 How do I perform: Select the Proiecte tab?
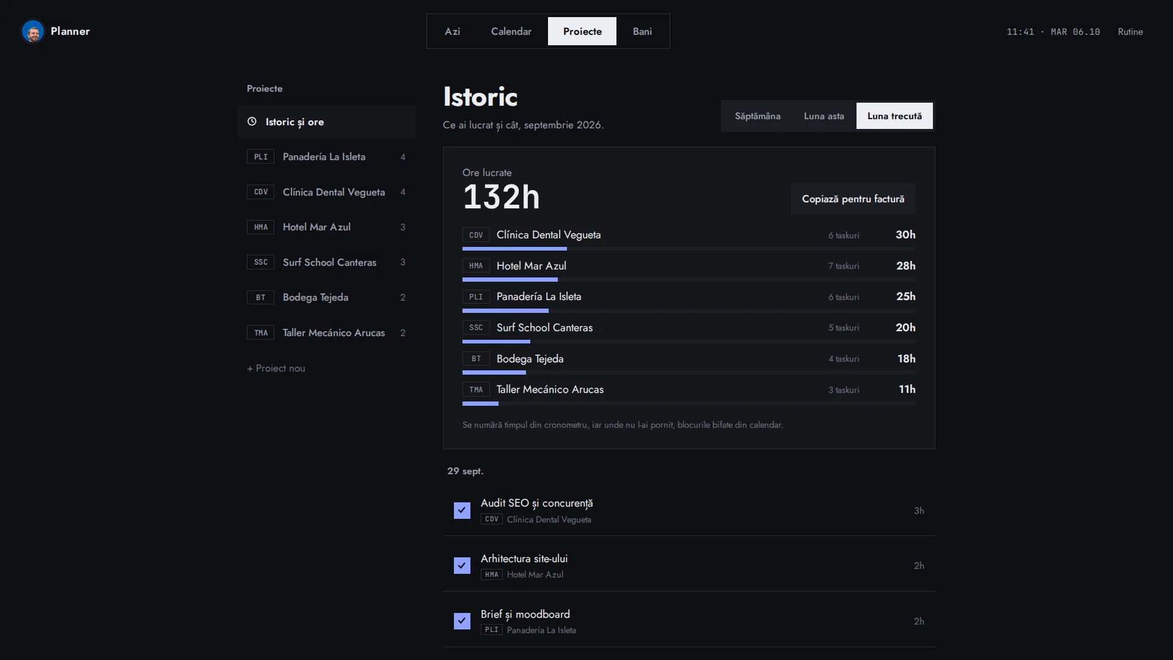pos(582,31)
